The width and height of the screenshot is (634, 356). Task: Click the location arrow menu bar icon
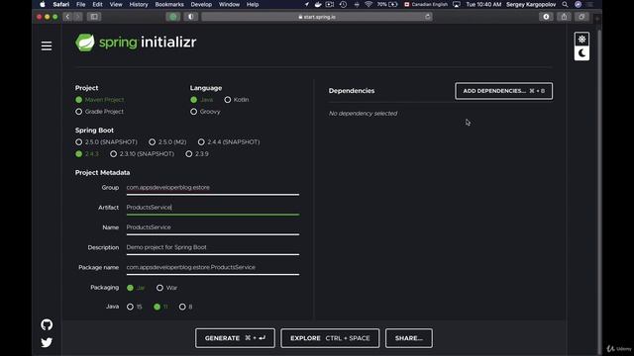coord(306,4)
